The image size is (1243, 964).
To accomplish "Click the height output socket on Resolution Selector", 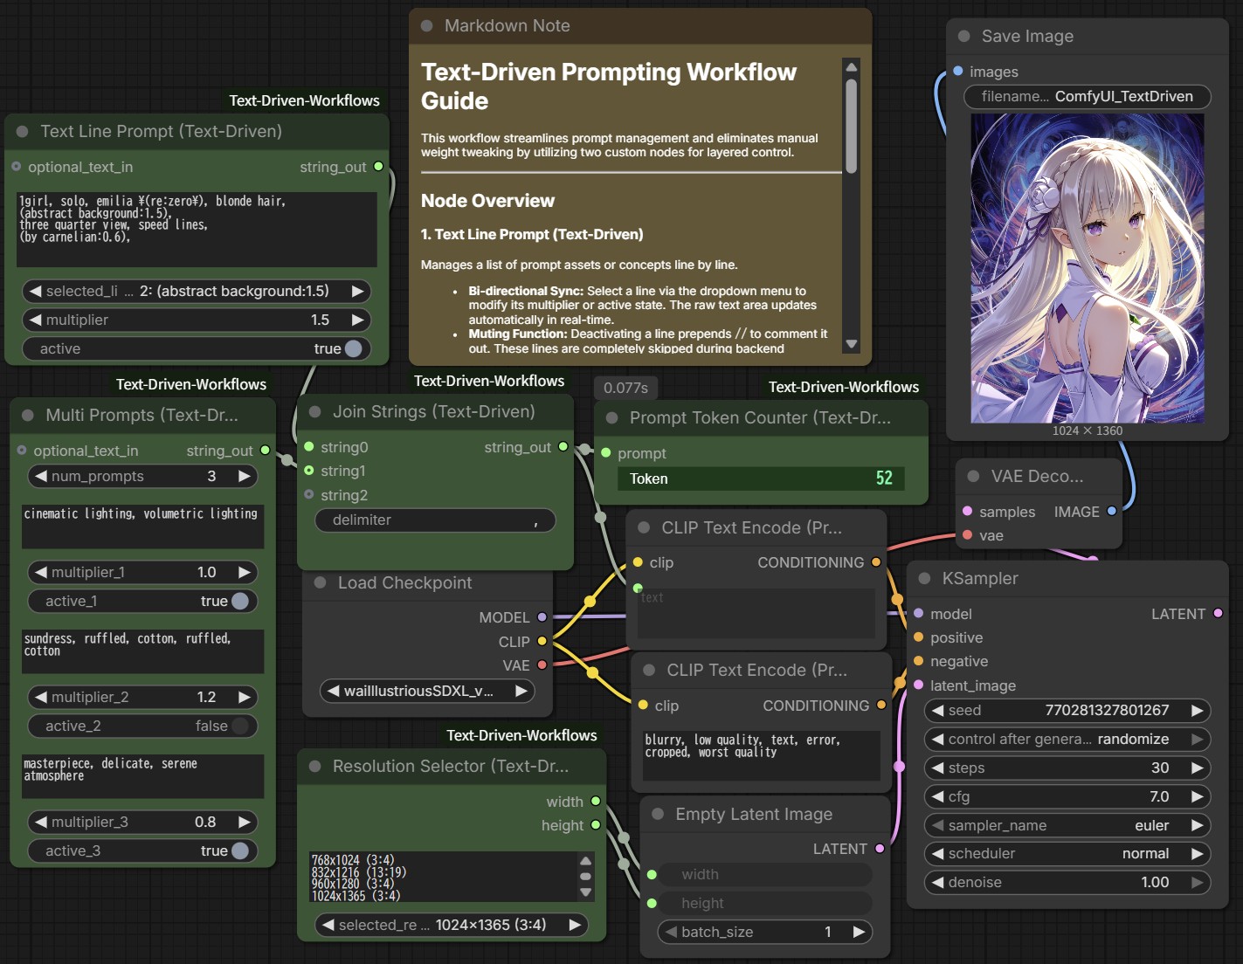I will point(596,825).
